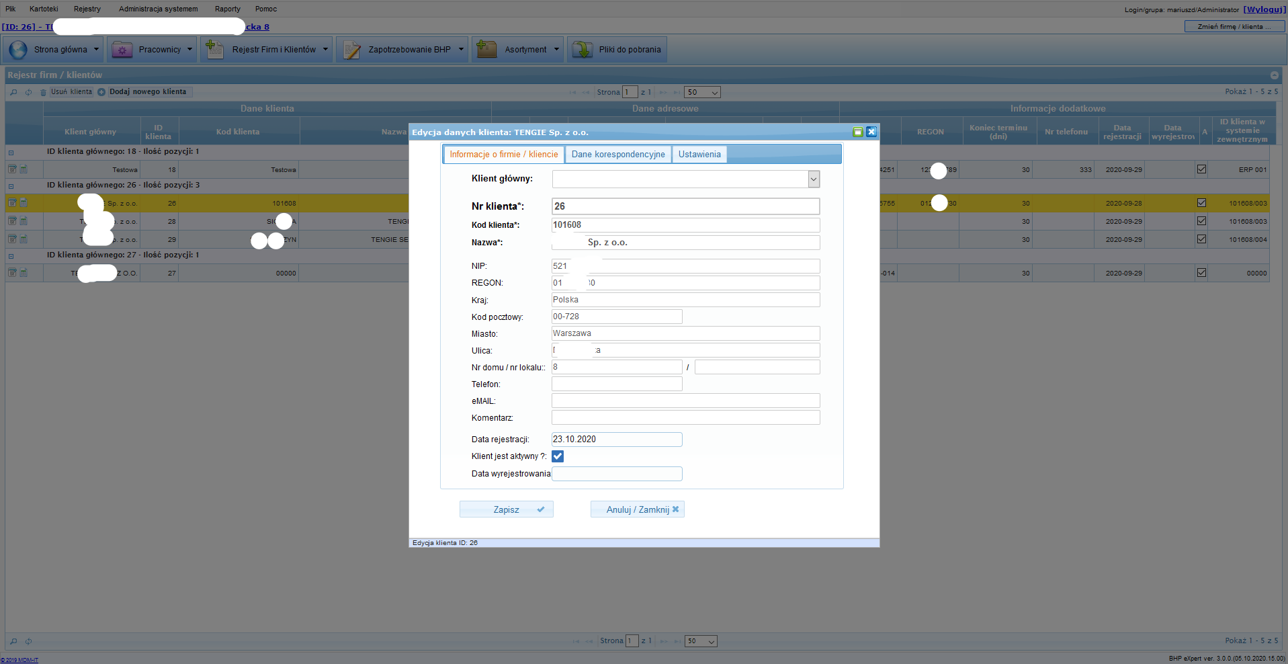Expand the Pracownicy toolbar menu arrow

(189, 49)
